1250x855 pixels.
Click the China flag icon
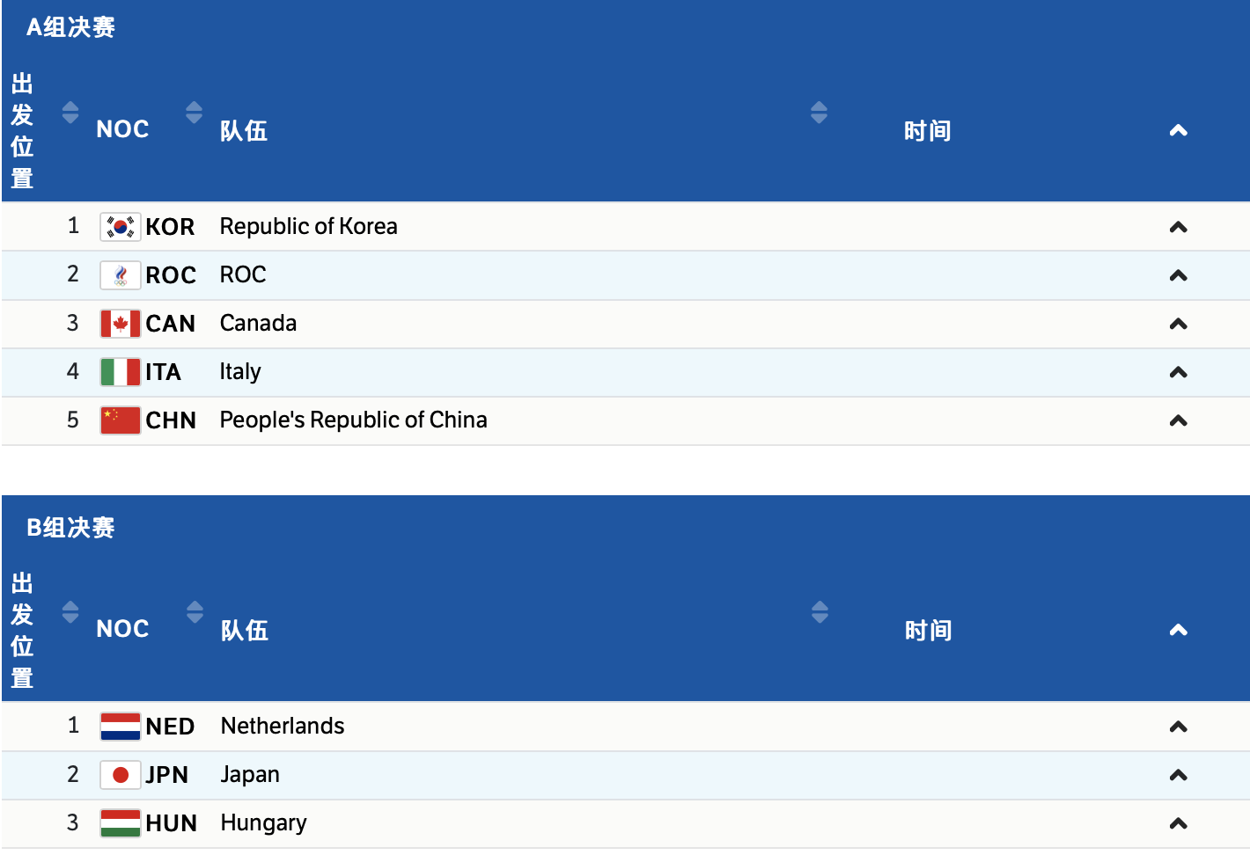coord(120,420)
